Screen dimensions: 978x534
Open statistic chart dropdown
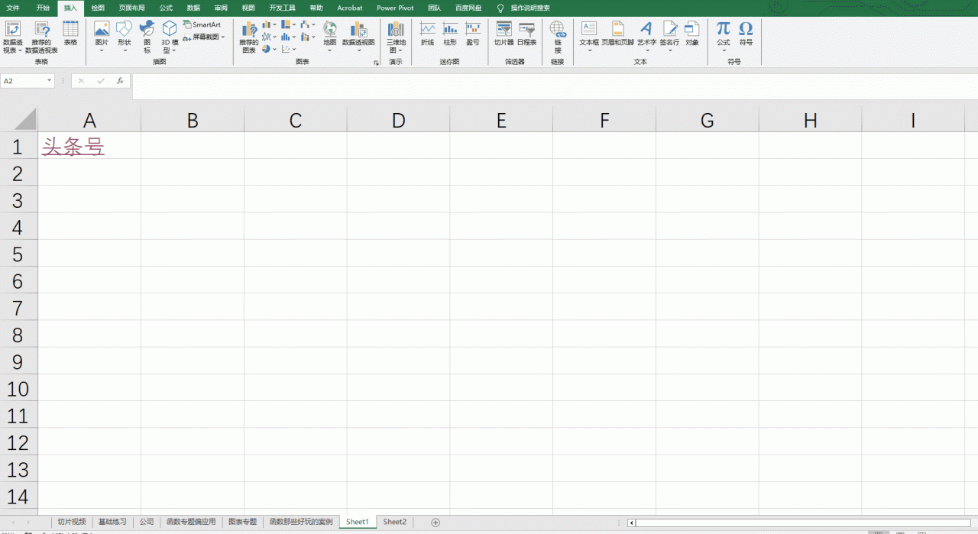[x=289, y=37]
